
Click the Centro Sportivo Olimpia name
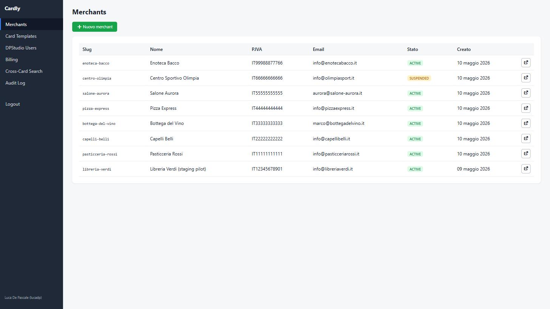(x=175, y=78)
